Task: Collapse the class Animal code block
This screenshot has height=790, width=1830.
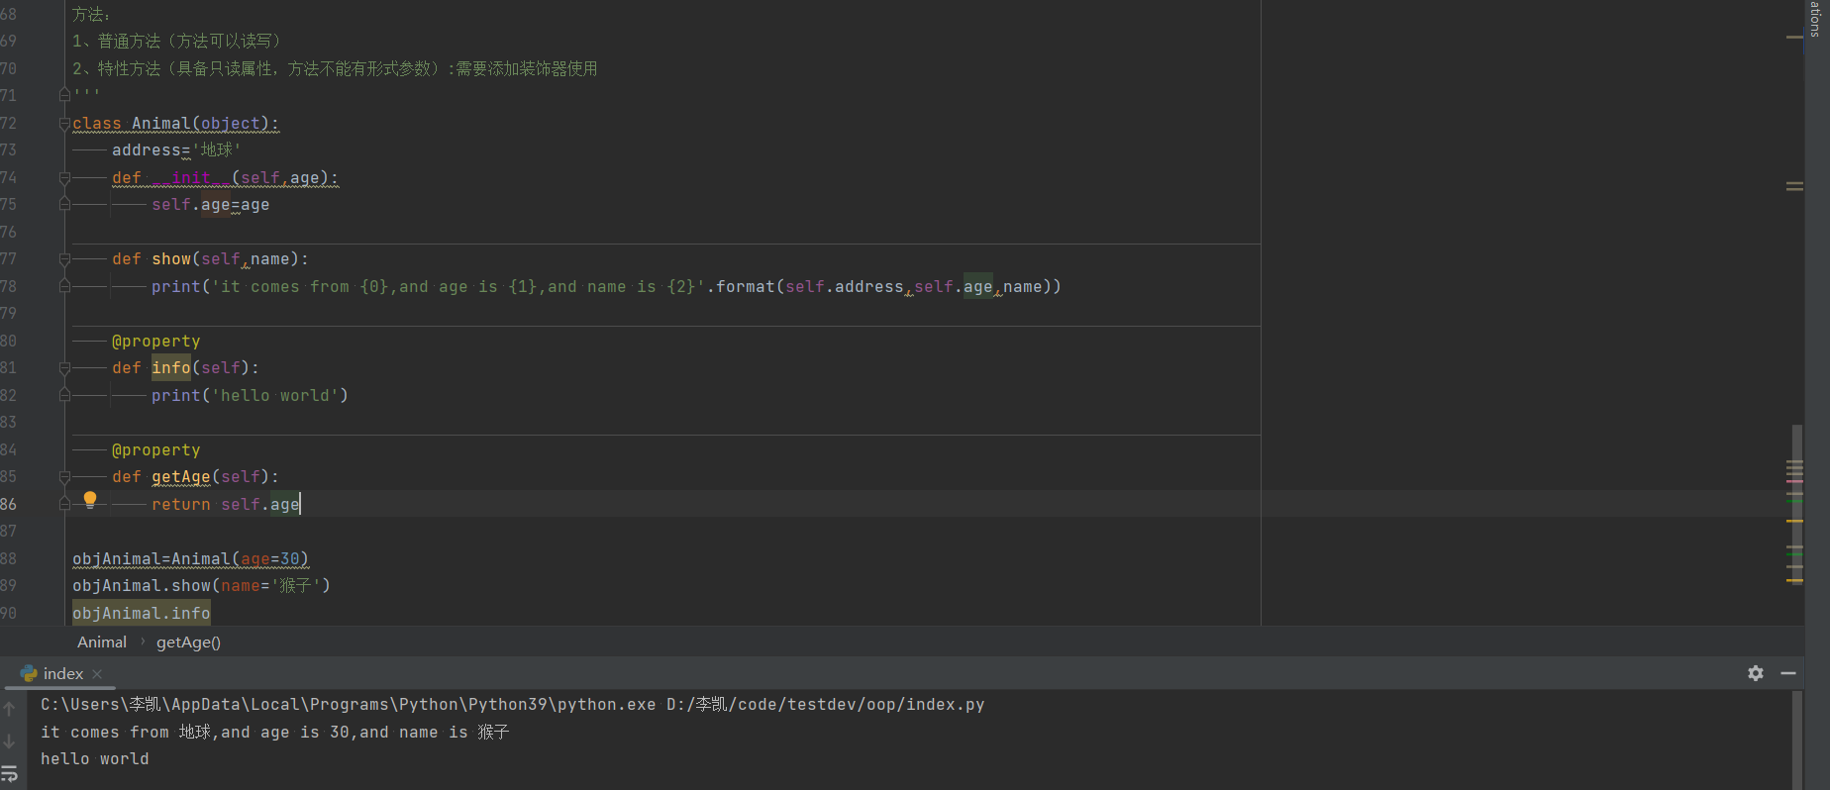Action: [x=64, y=124]
